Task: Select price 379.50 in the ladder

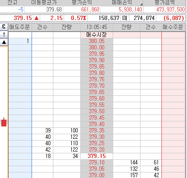Action: coord(96,112)
